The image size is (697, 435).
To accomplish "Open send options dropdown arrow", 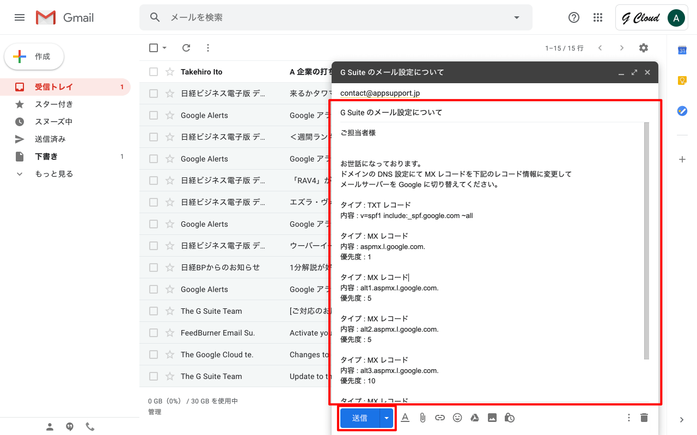I will (387, 418).
